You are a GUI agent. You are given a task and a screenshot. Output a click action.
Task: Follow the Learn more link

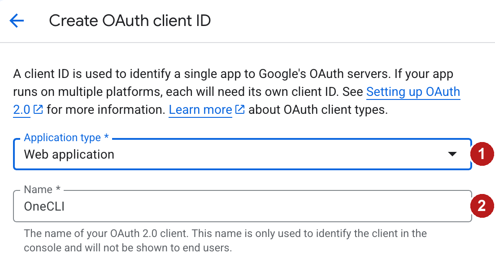tap(200, 110)
